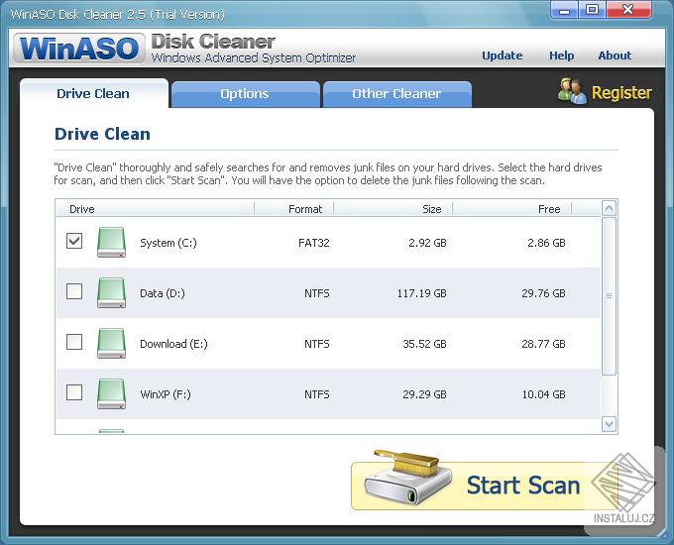Click the 29.29 GB size value
Image resolution: width=674 pixels, height=545 pixels.
point(424,394)
